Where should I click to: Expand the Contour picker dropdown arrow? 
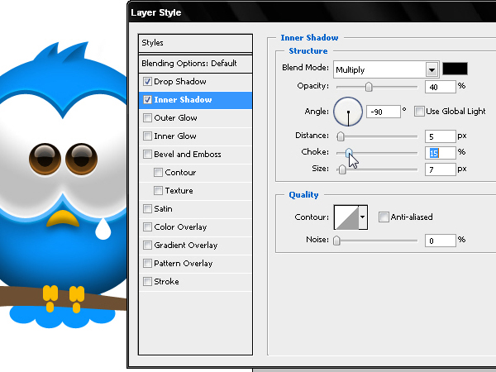(x=362, y=217)
